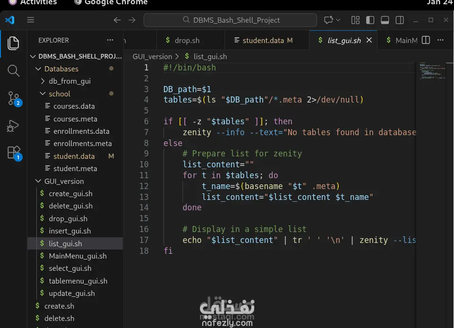Viewport: 454px width, 328px height.
Task: Click line number 6 in the gutter
Action: (146, 121)
